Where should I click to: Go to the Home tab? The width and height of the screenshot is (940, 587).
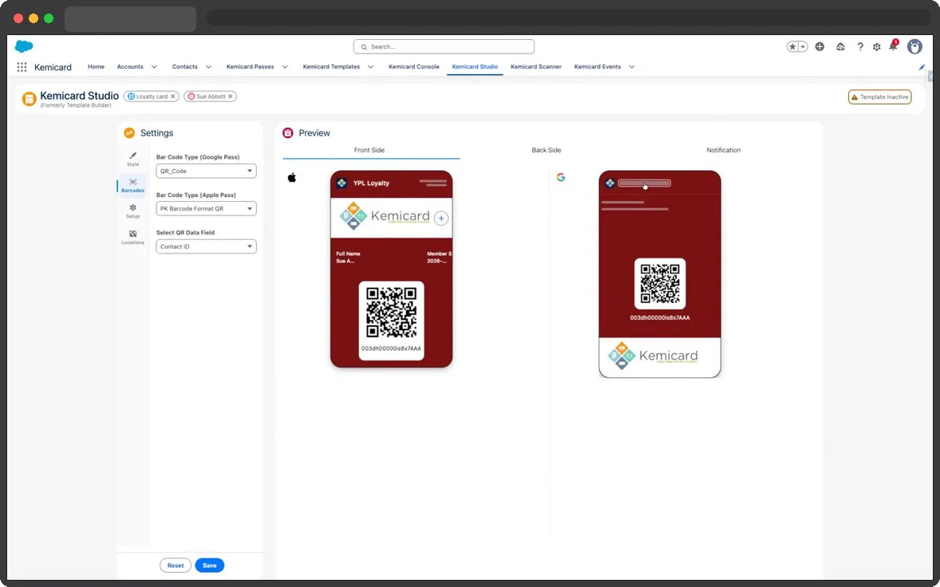tap(96, 66)
